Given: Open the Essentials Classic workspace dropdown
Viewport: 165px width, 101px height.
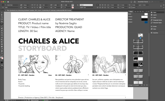Looking at the screenshot, I should (x=144, y=2).
